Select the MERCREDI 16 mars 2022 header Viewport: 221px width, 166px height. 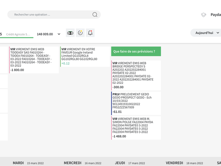82,163
